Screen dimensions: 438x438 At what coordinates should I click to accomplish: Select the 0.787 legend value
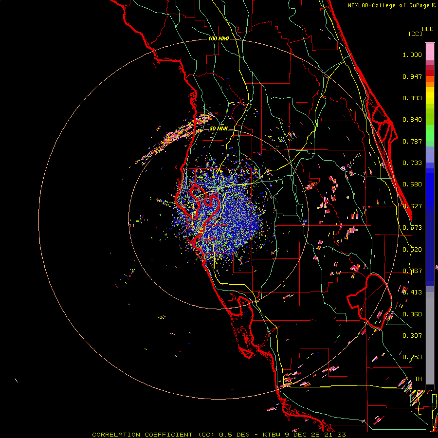coord(412,141)
